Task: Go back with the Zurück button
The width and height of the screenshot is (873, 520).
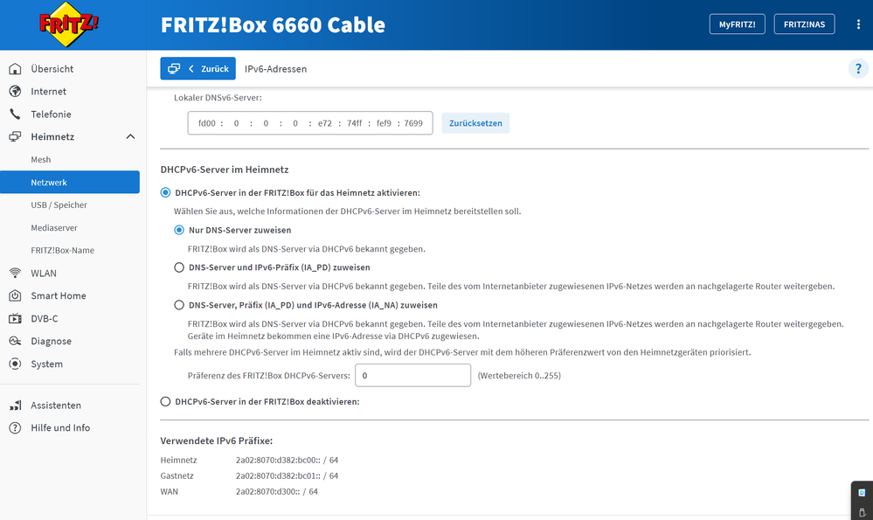Action: [197, 68]
